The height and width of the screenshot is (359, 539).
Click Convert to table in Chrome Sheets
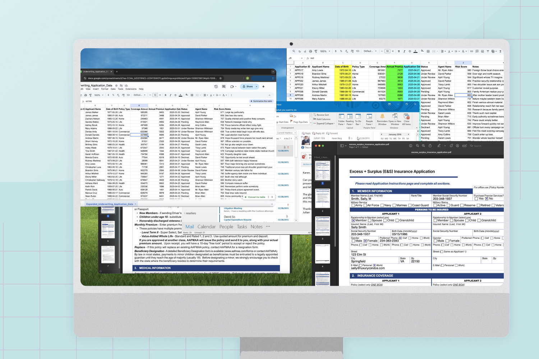pos(255,197)
